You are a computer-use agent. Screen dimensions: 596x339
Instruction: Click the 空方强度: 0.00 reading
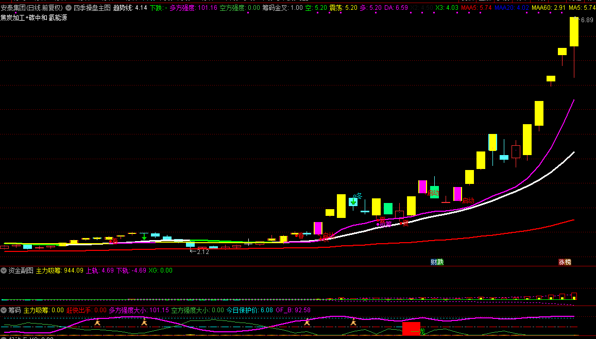point(240,8)
